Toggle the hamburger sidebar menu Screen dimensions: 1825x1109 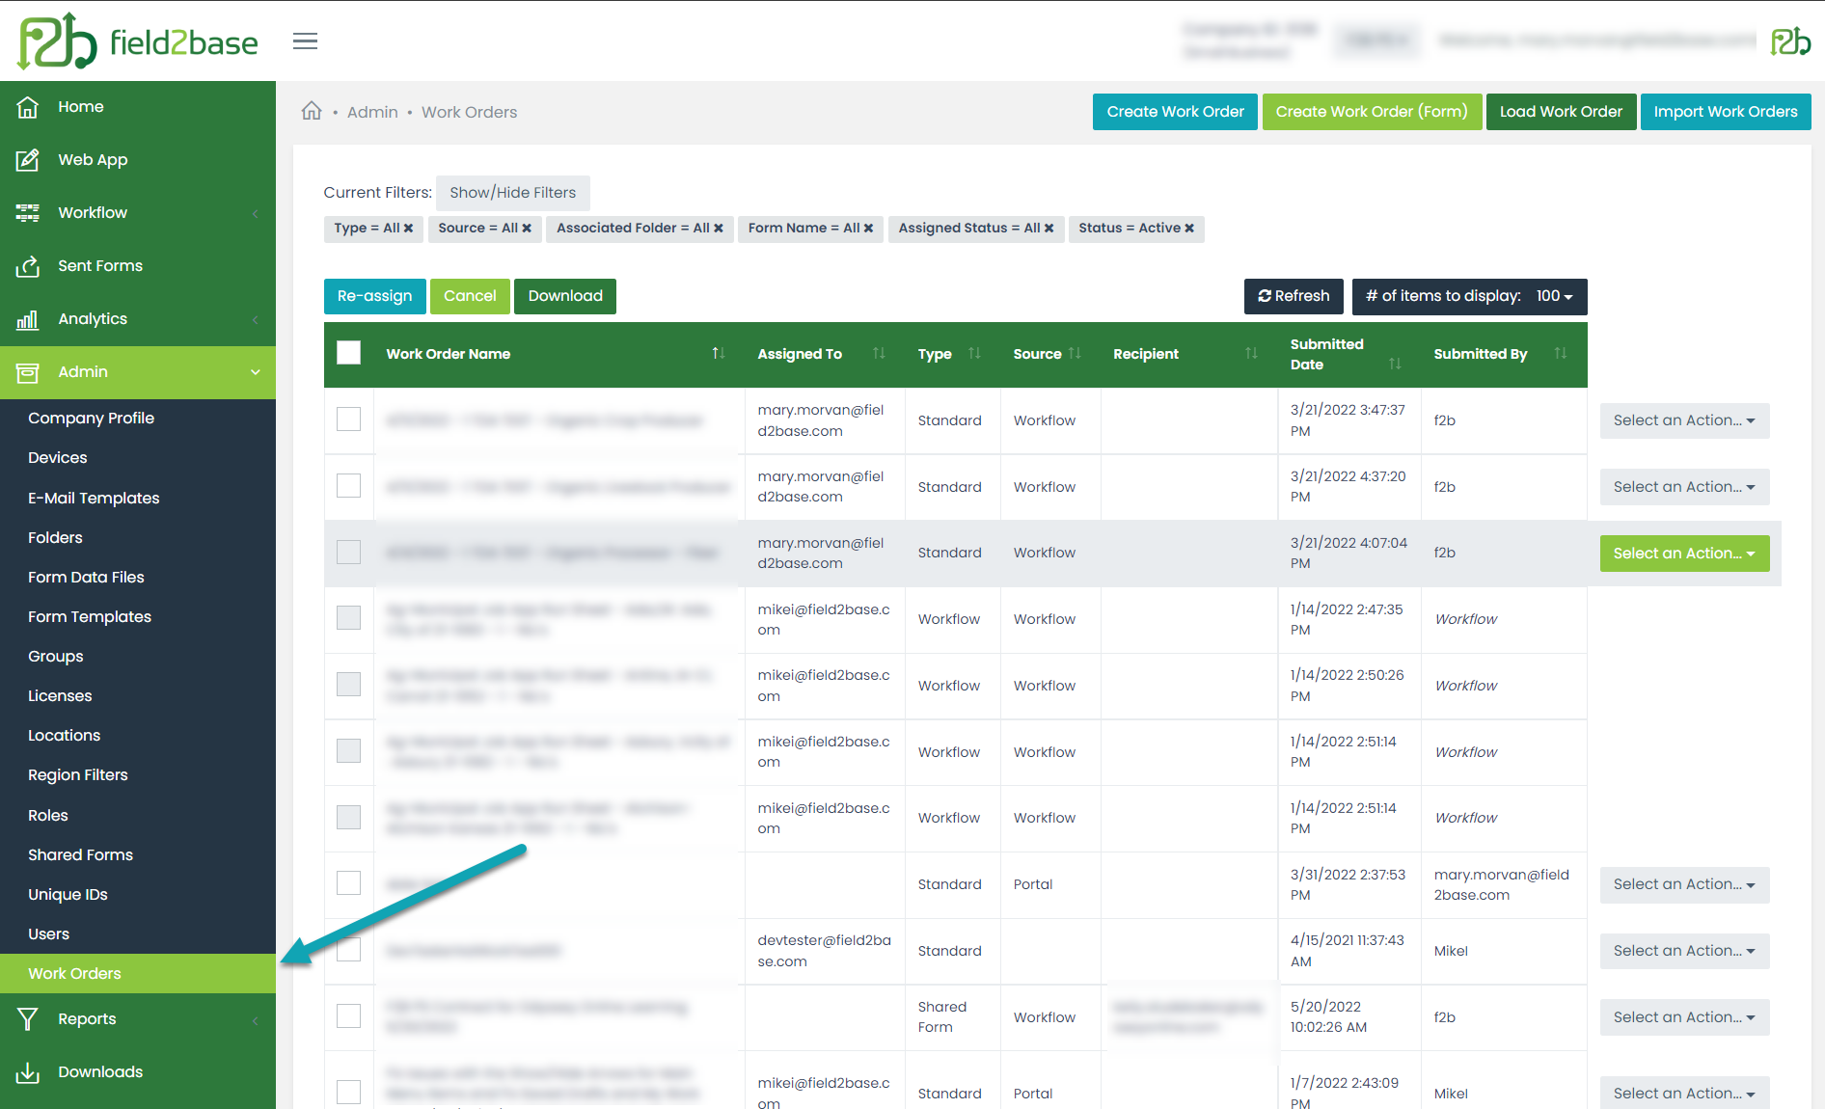point(305,41)
